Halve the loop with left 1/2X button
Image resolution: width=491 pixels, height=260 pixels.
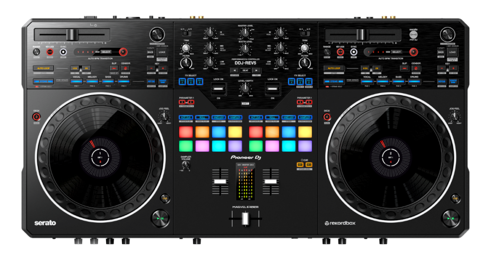point(74,68)
